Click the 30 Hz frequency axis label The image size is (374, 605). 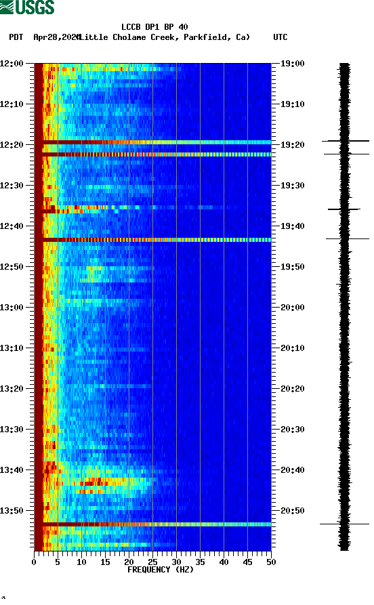(176, 562)
